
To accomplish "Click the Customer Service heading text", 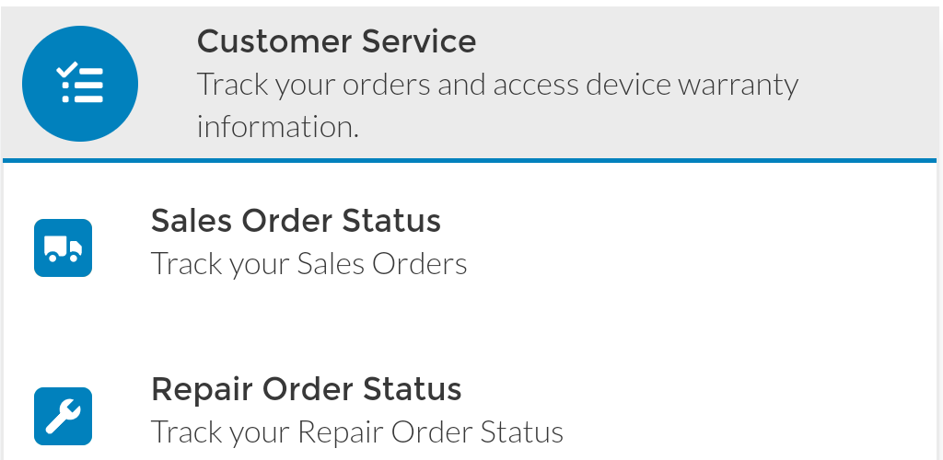I will click(336, 41).
